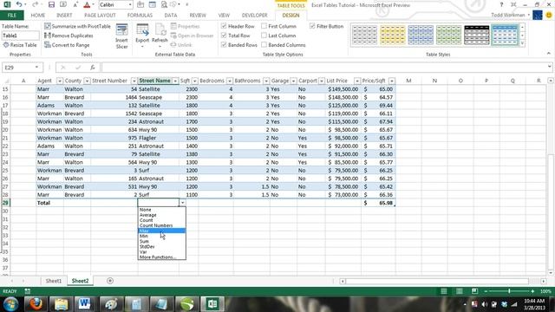Click the Page Layout view status icon
The image size is (555, 312).
click(459, 291)
